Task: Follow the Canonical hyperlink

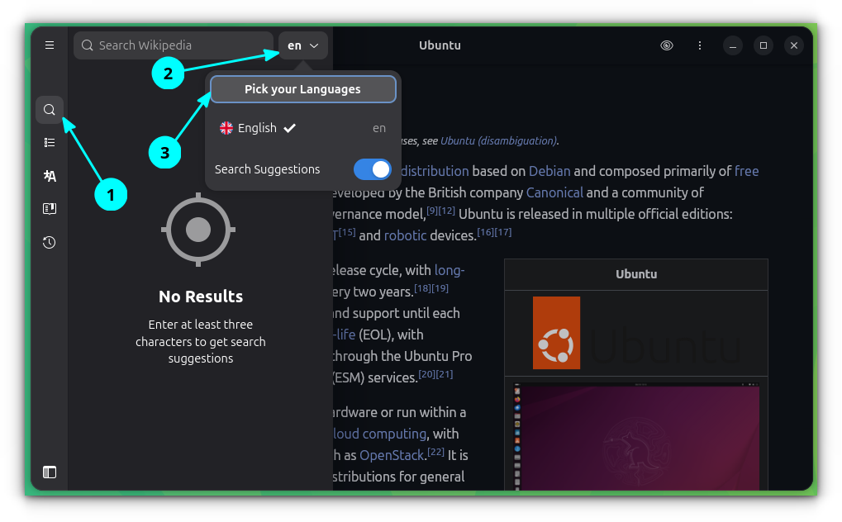Action: tap(554, 192)
